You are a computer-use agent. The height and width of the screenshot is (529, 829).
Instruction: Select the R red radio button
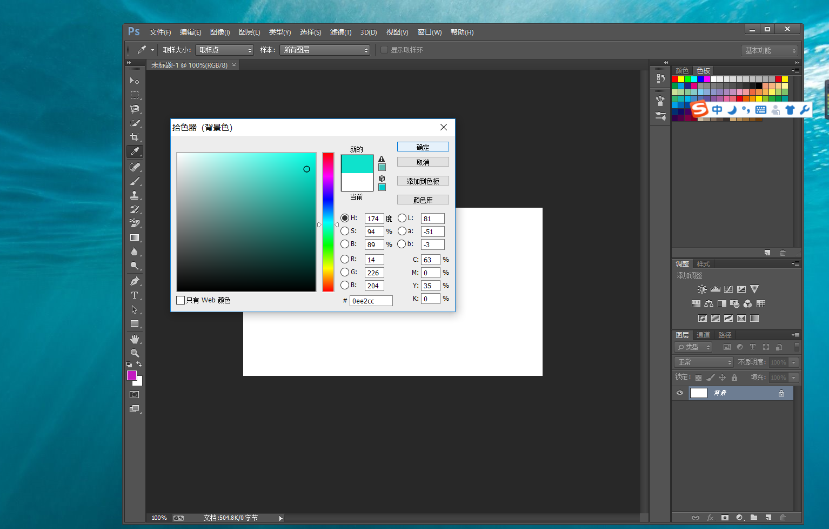345,259
